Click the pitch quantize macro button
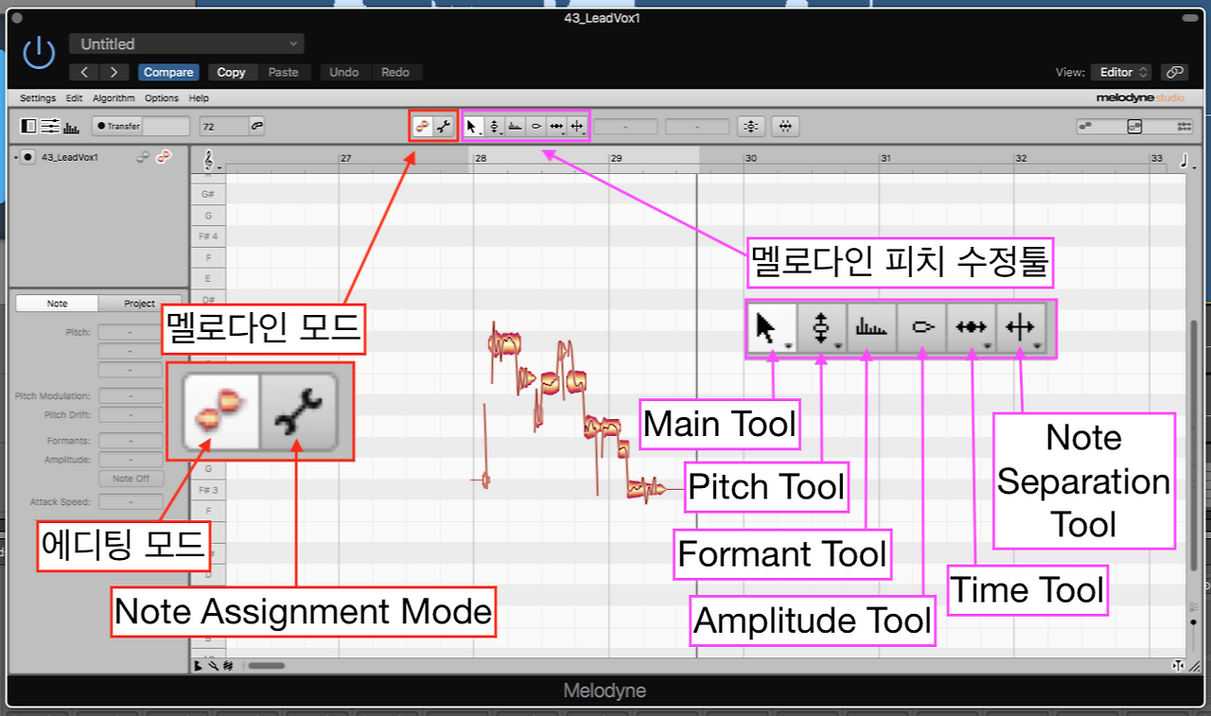This screenshot has width=1211, height=716. [751, 126]
